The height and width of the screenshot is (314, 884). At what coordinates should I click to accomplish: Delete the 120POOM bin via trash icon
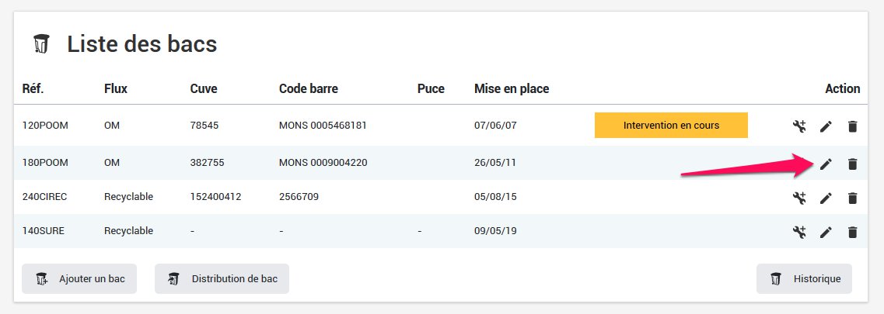(852, 126)
